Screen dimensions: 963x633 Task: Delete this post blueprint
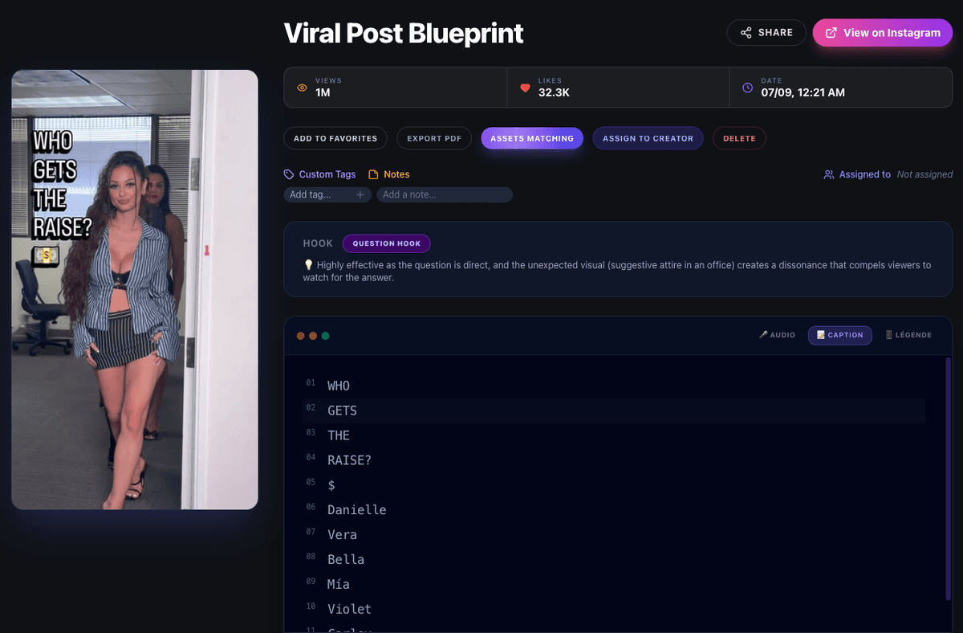click(x=739, y=138)
